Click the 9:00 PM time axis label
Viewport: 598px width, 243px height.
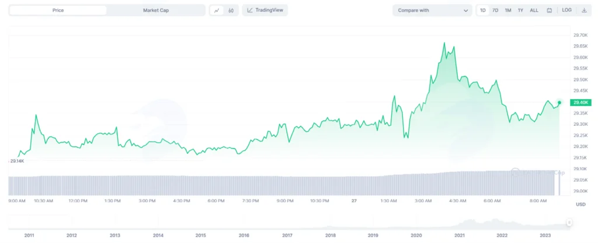click(x=285, y=201)
